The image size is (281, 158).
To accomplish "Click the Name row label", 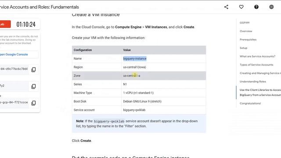I will coord(78,58).
